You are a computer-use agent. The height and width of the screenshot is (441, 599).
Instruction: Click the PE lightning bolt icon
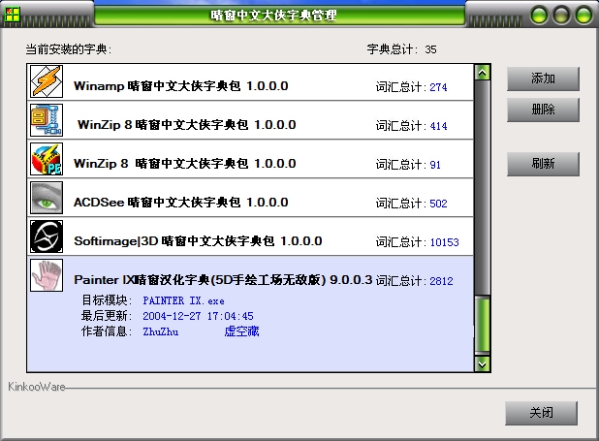[47, 159]
